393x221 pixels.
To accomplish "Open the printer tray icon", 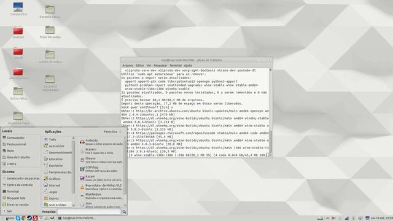I will [x=320, y=219].
